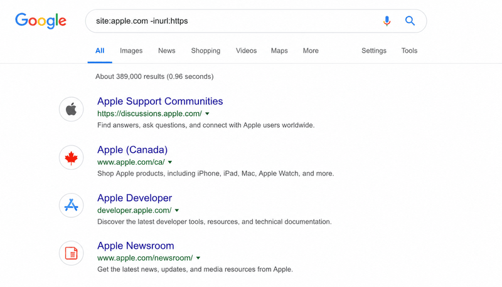Click snippet 'Discover the latest developer tools'
Viewport: 502px width, 287px height.
pos(215,222)
